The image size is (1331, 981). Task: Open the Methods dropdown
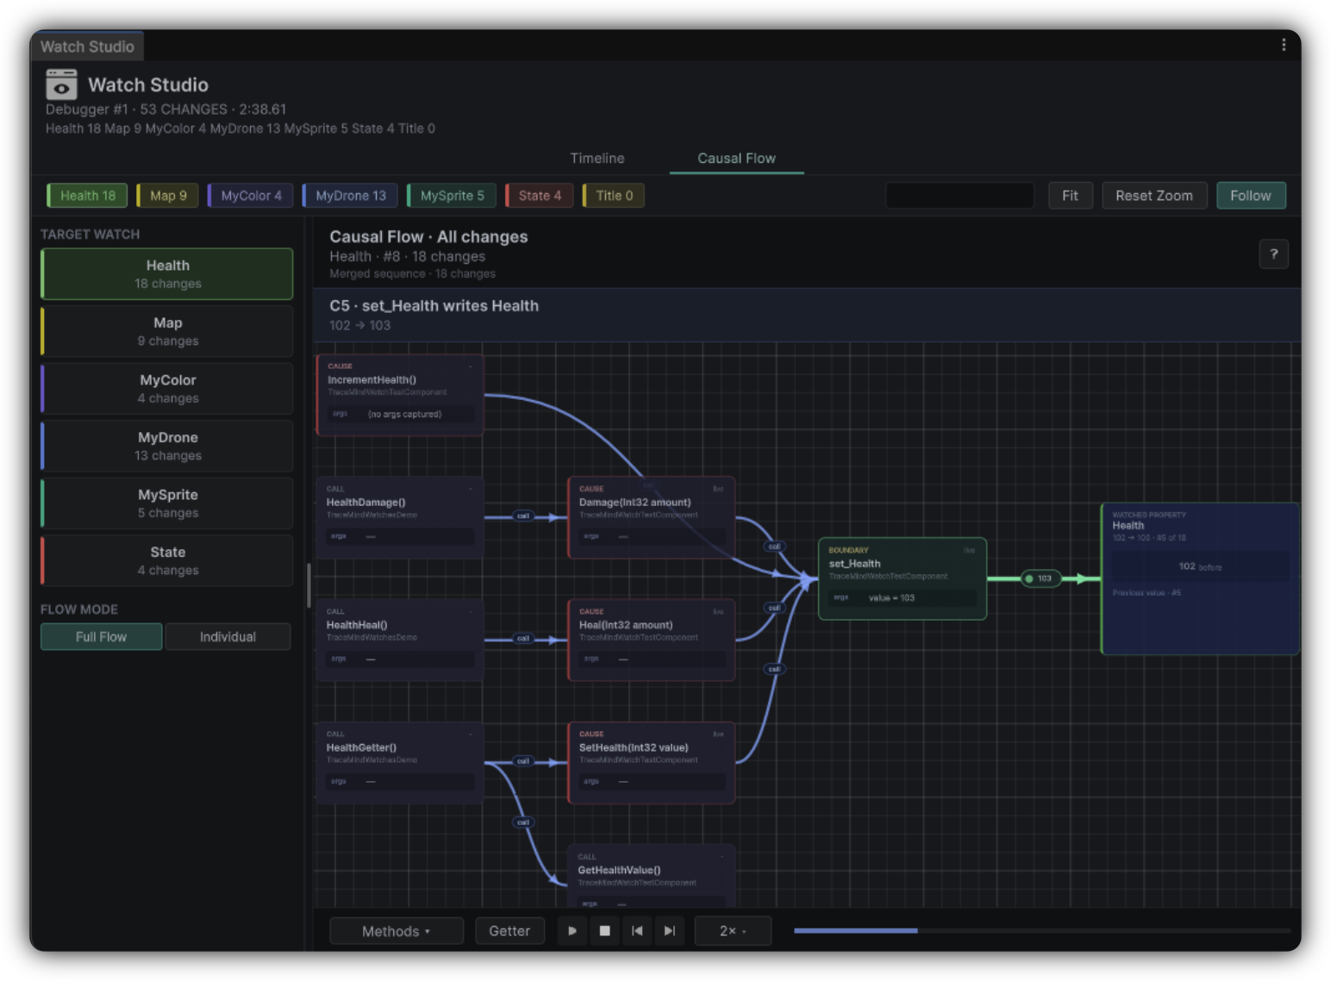(x=397, y=931)
